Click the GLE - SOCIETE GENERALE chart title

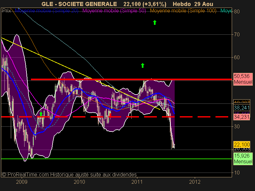tap(79, 4)
